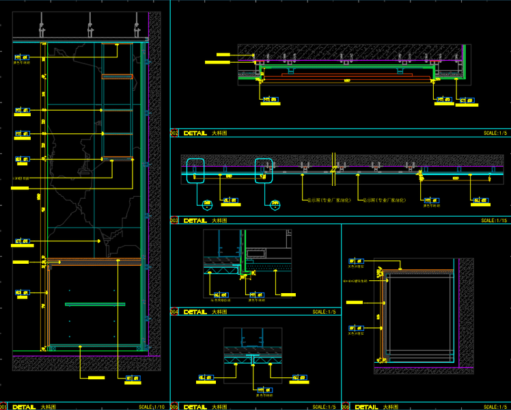Select the SCALE:1/5 text of detail 02
511x410 pixels.
pyautogui.click(x=495, y=133)
